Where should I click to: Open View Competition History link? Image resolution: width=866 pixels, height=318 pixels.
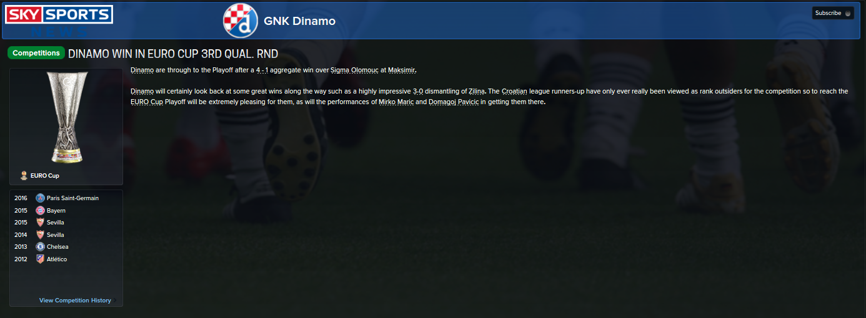75,301
